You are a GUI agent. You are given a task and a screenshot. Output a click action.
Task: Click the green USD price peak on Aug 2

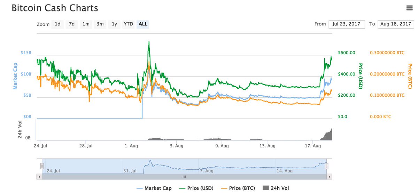point(149,42)
